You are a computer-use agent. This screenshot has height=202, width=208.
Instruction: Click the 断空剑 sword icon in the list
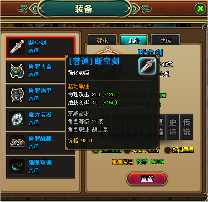tap(17, 47)
